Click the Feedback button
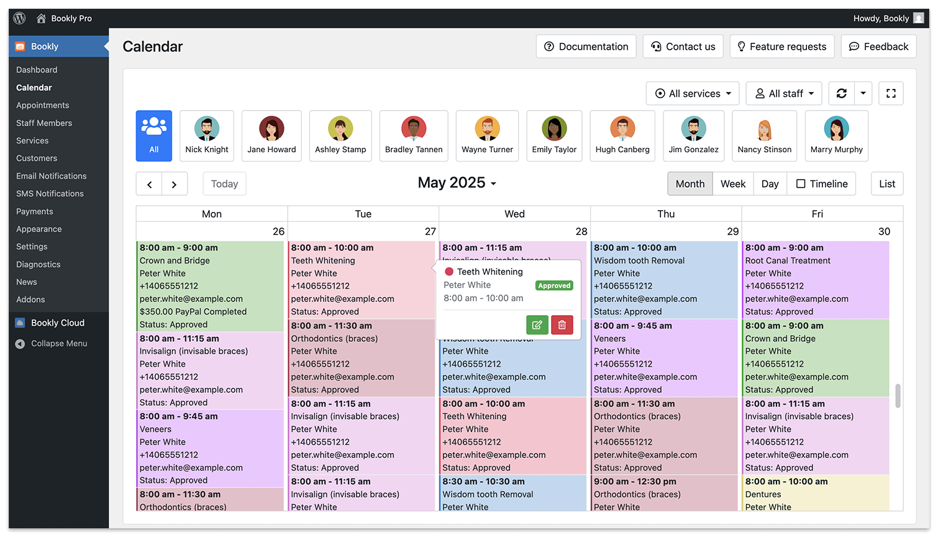This screenshot has height=537, width=938. point(879,47)
